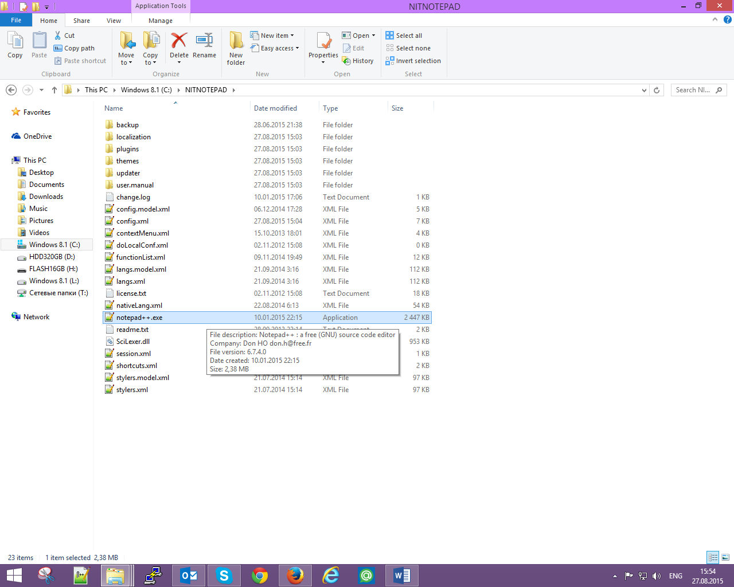Collapse the ribbon with the chevron
Screen dimensions: 734x587
pyautogui.click(x=715, y=19)
